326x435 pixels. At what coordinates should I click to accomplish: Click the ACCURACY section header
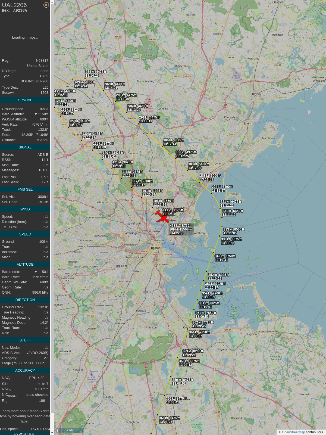[25, 371]
